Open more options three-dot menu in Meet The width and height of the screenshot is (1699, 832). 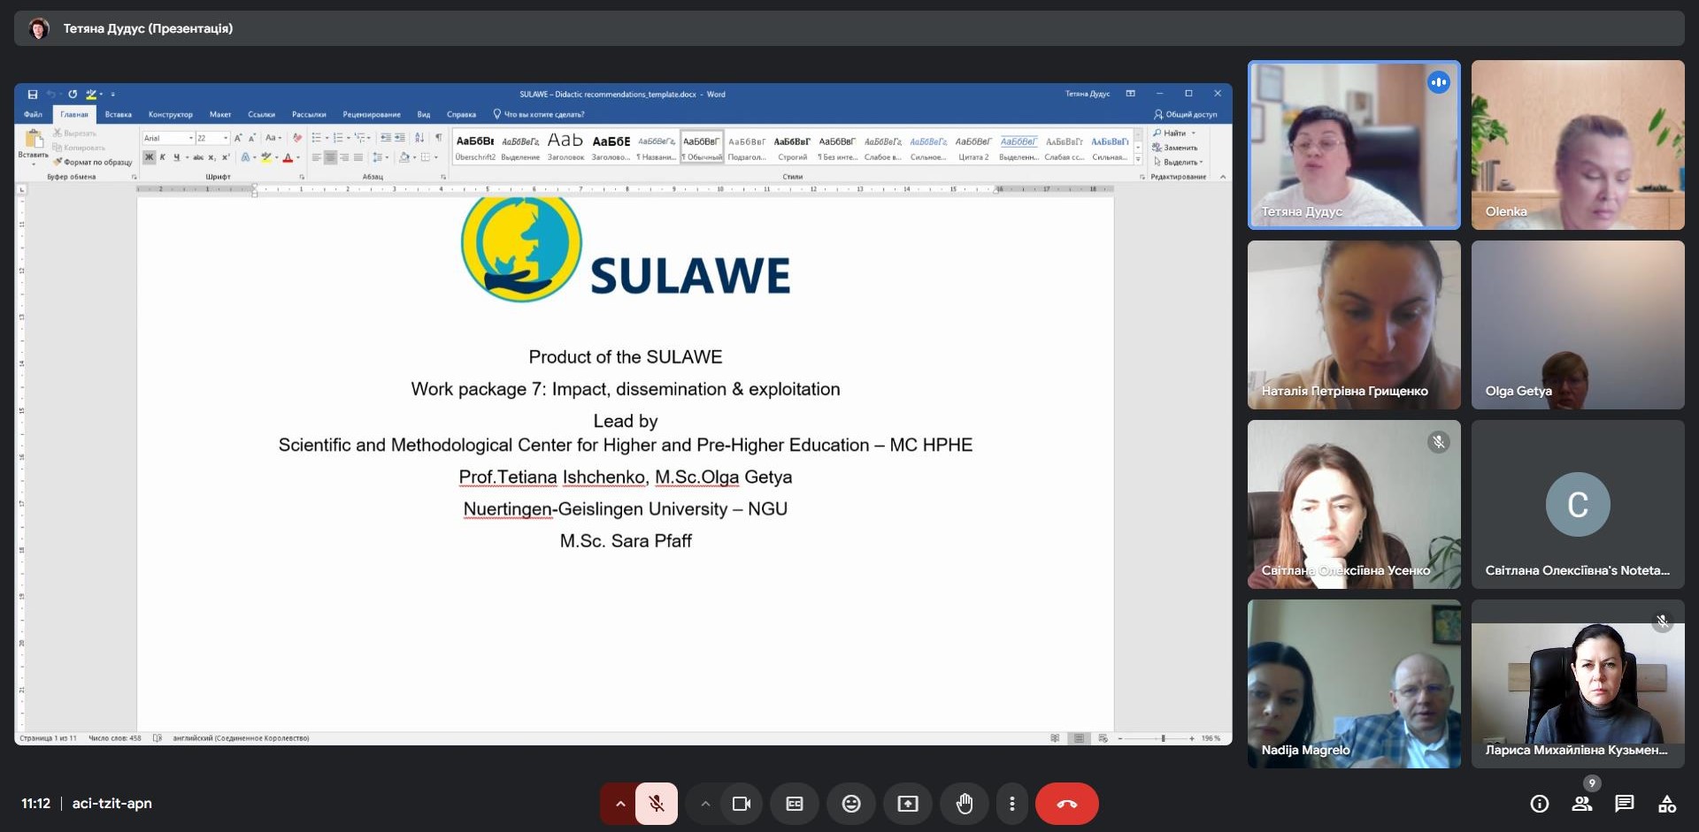pyautogui.click(x=1012, y=804)
